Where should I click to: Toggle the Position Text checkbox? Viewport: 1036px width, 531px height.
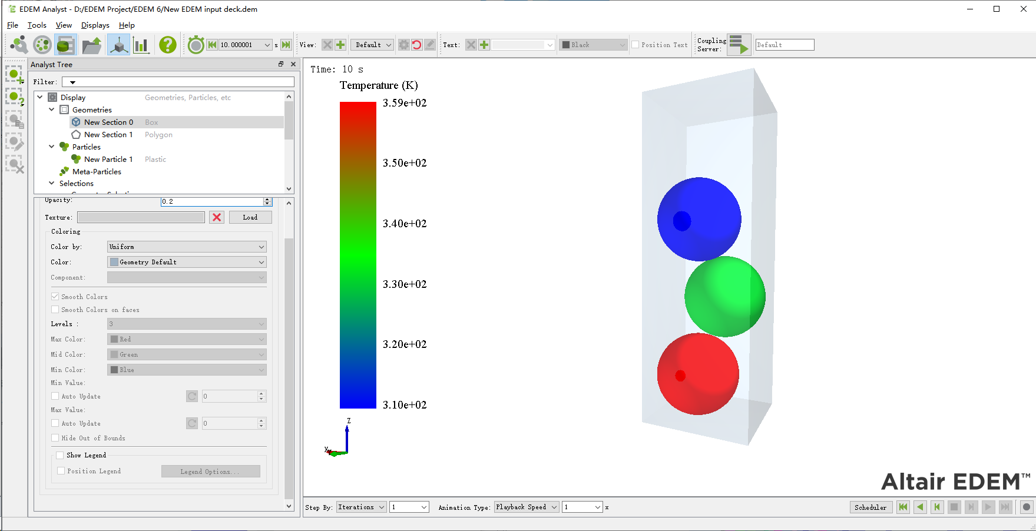pyautogui.click(x=635, y=45)
